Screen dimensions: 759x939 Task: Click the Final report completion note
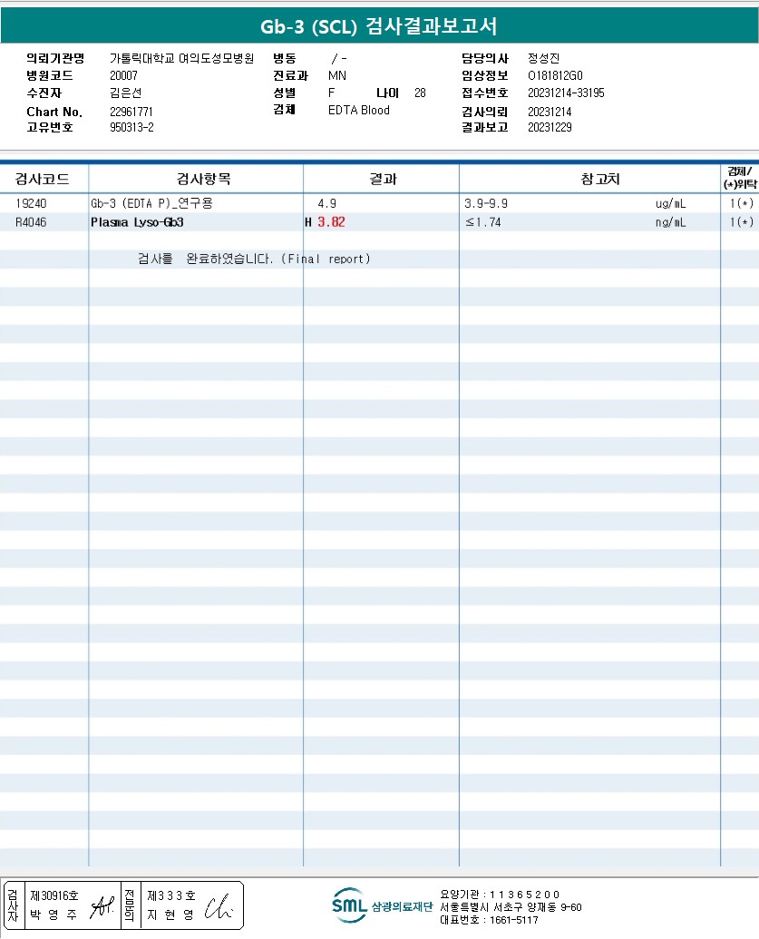[254, 259]
